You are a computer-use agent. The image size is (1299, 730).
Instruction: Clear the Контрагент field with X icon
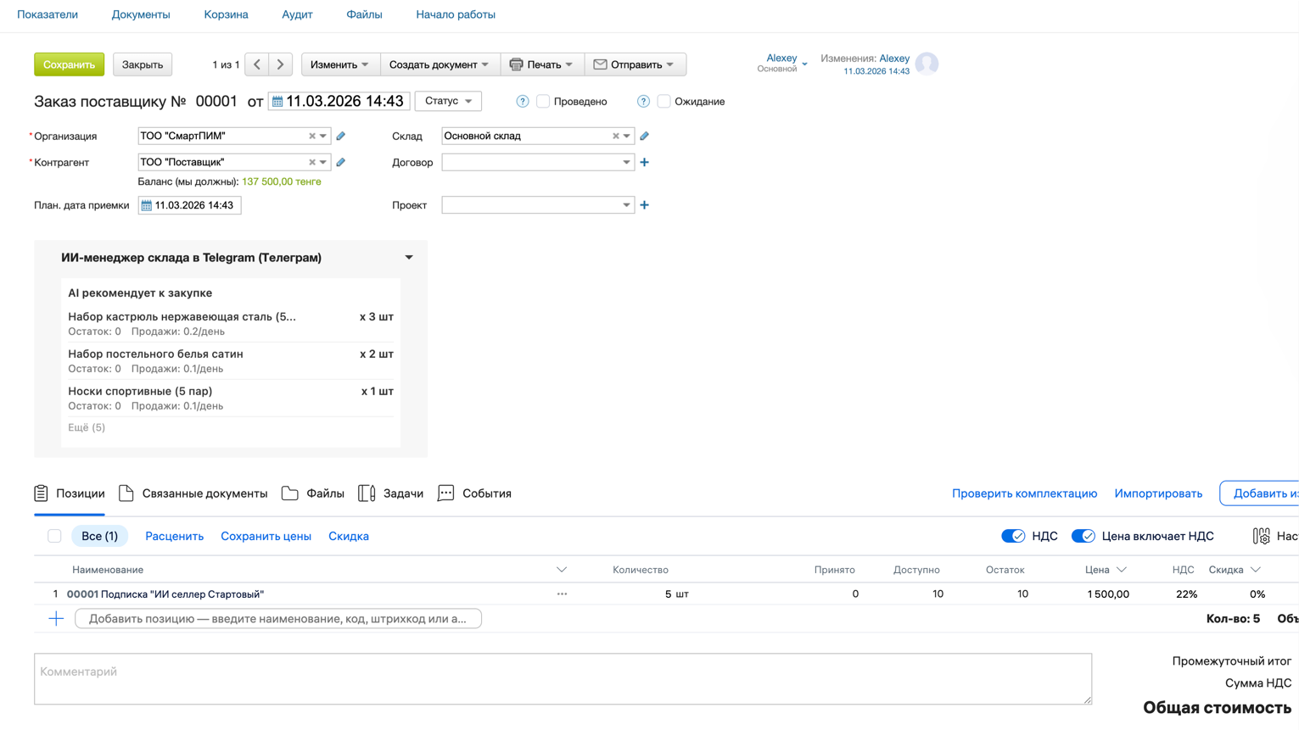(x=311, y=162)
